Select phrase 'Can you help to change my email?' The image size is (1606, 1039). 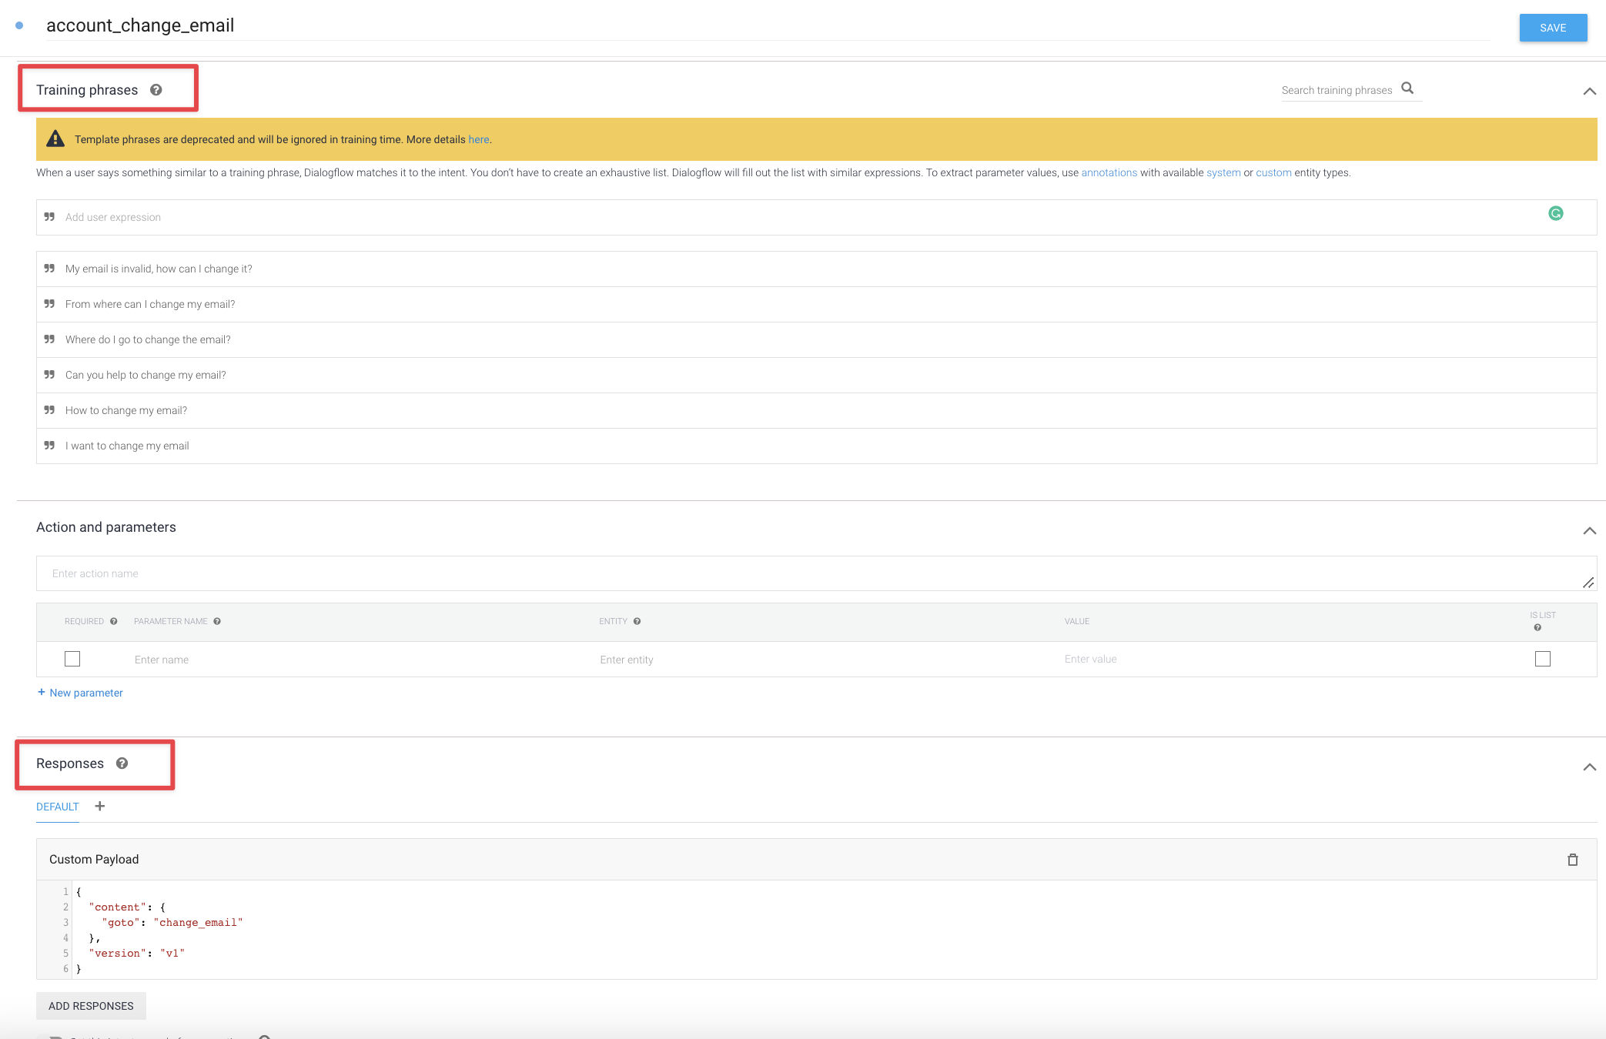pyautogui.click(x=816, y=375)
